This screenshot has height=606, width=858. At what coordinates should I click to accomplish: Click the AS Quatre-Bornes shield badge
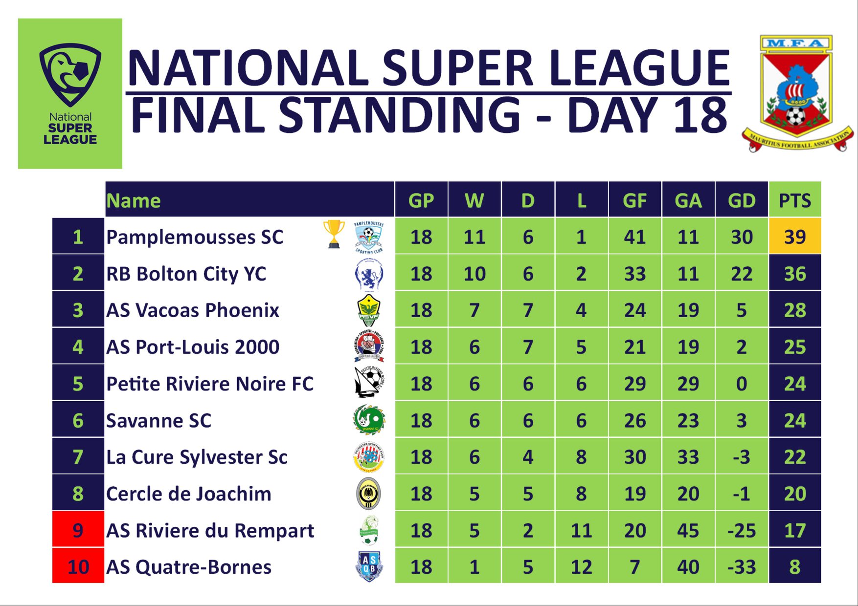pyautogui.click(x=369, y=566)
